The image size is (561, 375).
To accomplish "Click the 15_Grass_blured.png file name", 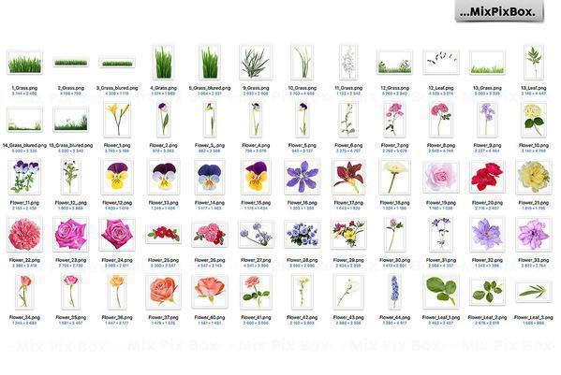I will click(x=71, y=145).
